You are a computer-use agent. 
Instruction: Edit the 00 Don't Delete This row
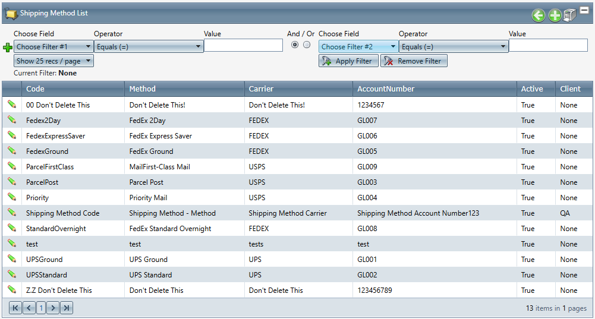point(12,105)
